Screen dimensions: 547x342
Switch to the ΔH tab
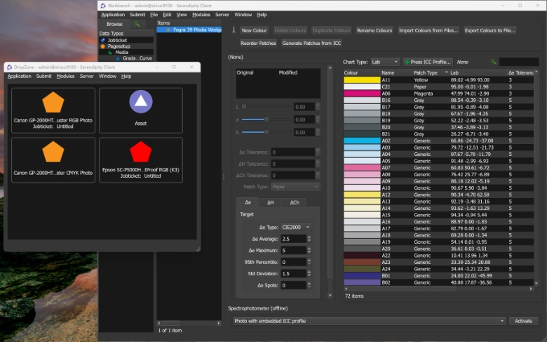click(271, 202)
